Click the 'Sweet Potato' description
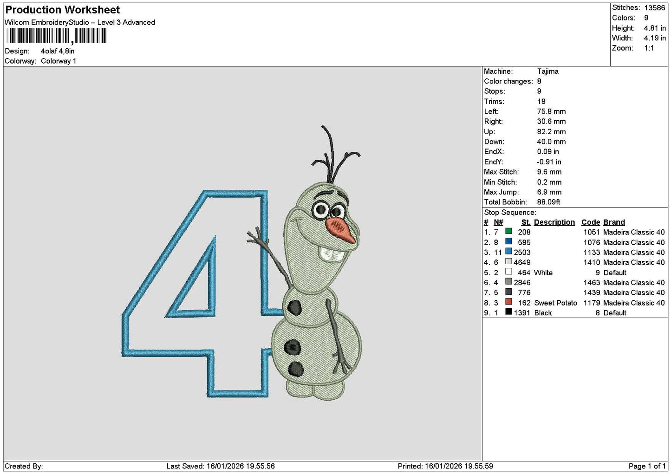671x474 pixels. [x=556, y=303]
